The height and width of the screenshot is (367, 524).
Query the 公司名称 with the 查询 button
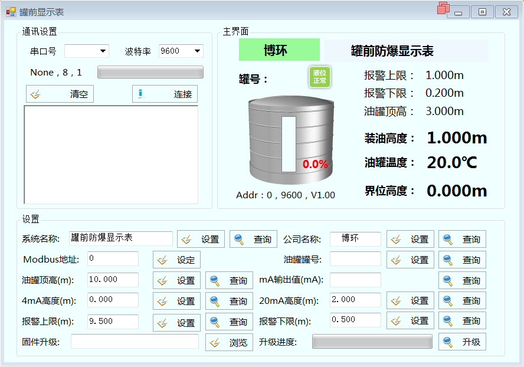(462, 239)
